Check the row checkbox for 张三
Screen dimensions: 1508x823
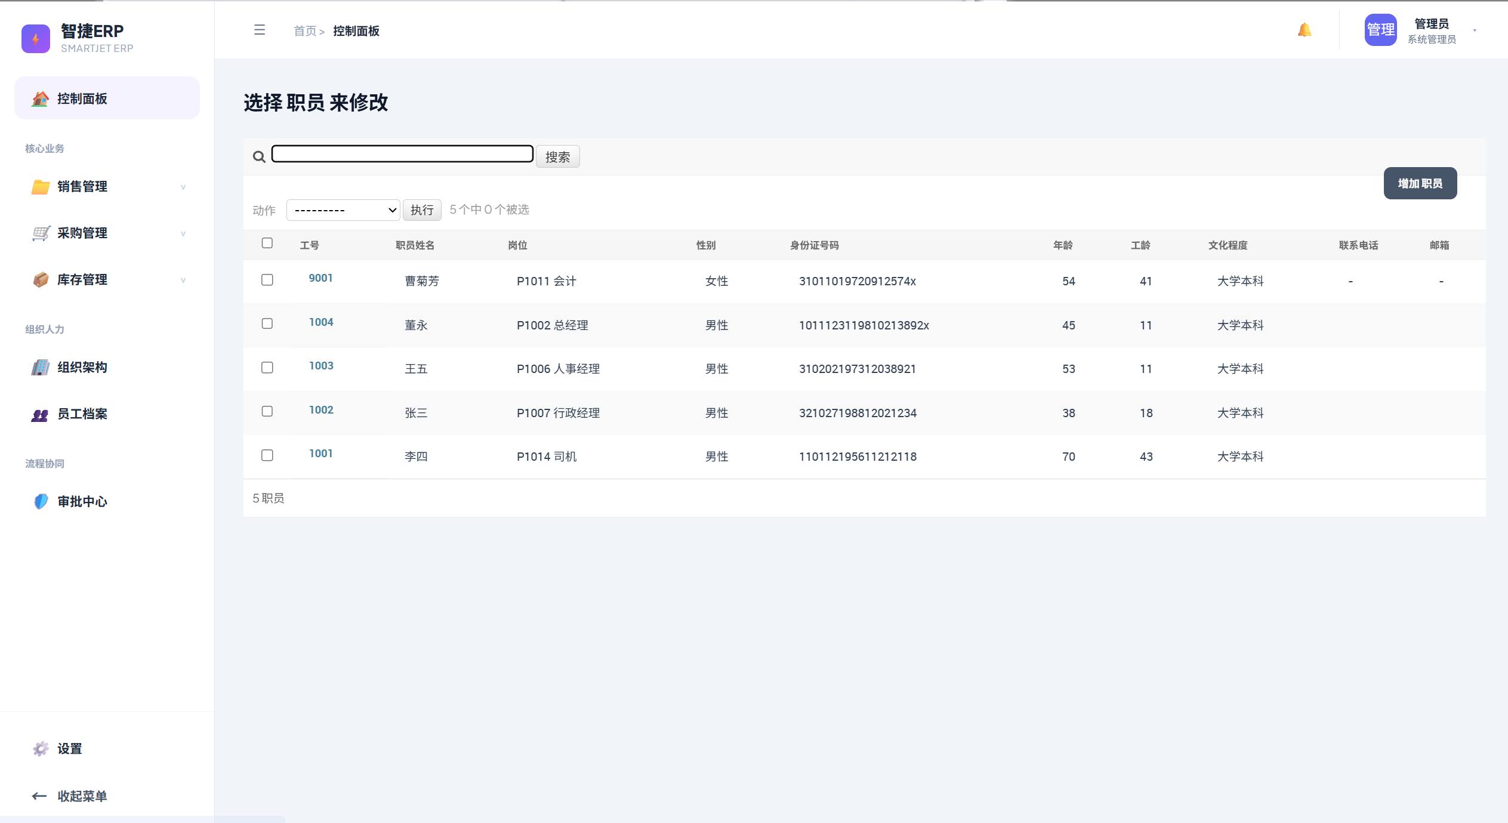tap(267, 411)
